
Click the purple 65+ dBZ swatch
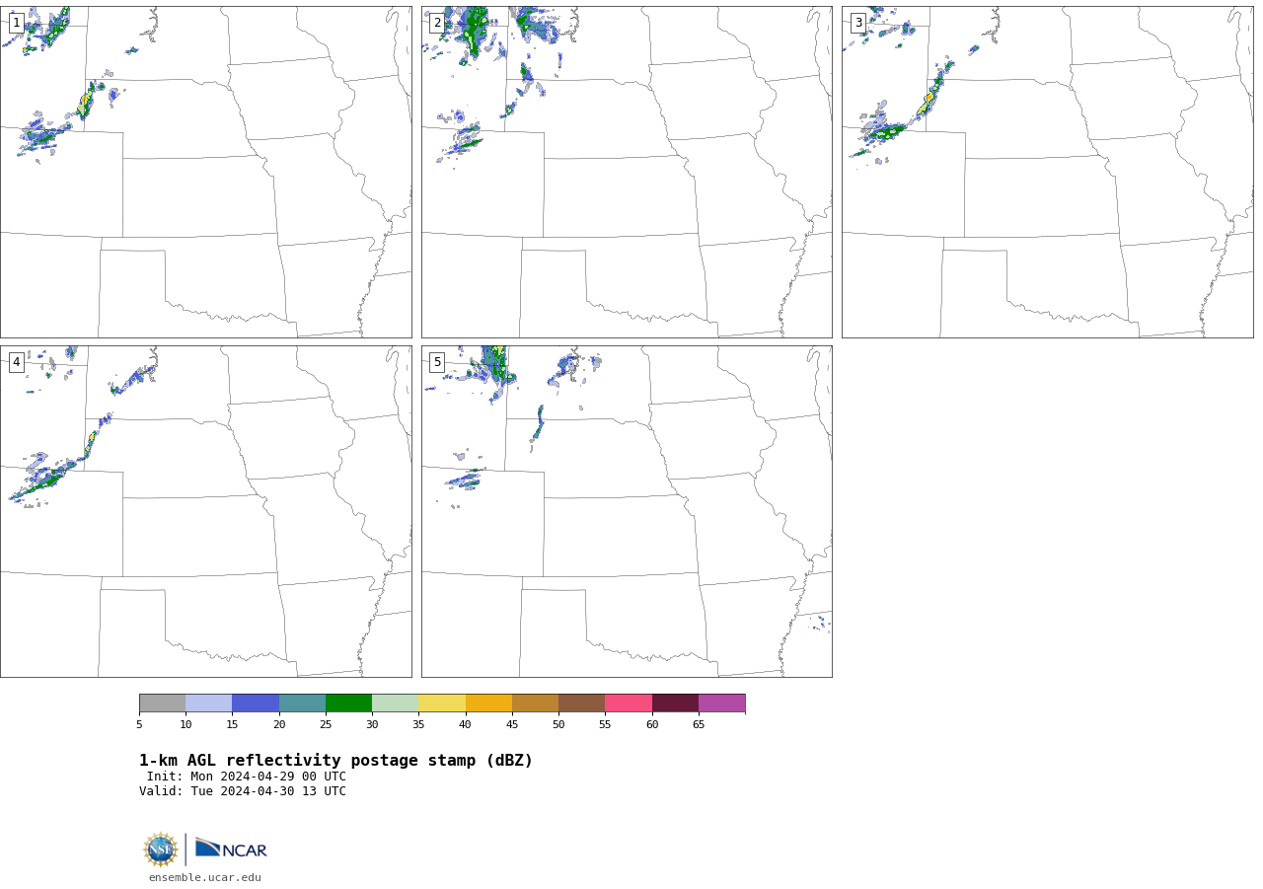pos(721,704)
